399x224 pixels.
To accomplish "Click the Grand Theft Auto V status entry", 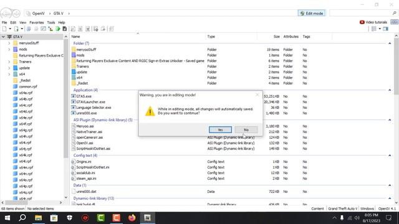I will (342, 208).
